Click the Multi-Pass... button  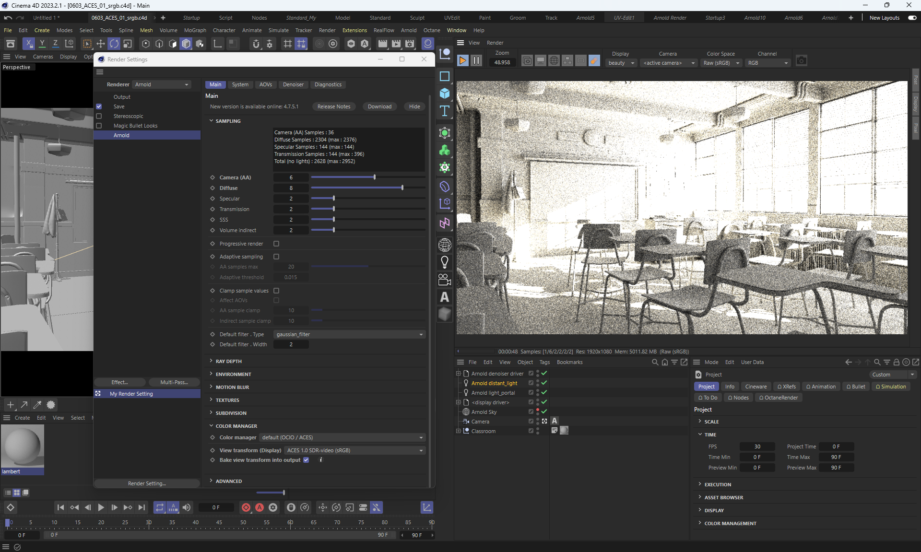coord(174,382)
